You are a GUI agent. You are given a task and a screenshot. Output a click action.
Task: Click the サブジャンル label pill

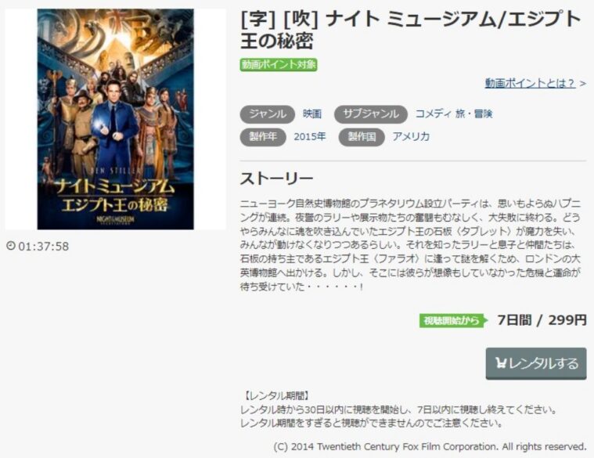pyautogui.click(x=371, y=114)
